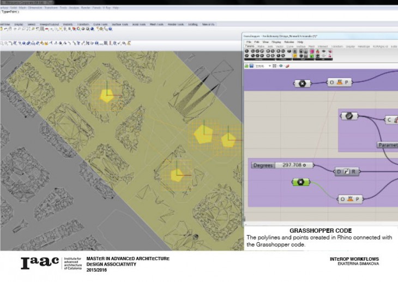The width and height of the screenshot is (398, 282).
Task: Click the Grasshopper open file icon
Action: [x=246, y=66]
